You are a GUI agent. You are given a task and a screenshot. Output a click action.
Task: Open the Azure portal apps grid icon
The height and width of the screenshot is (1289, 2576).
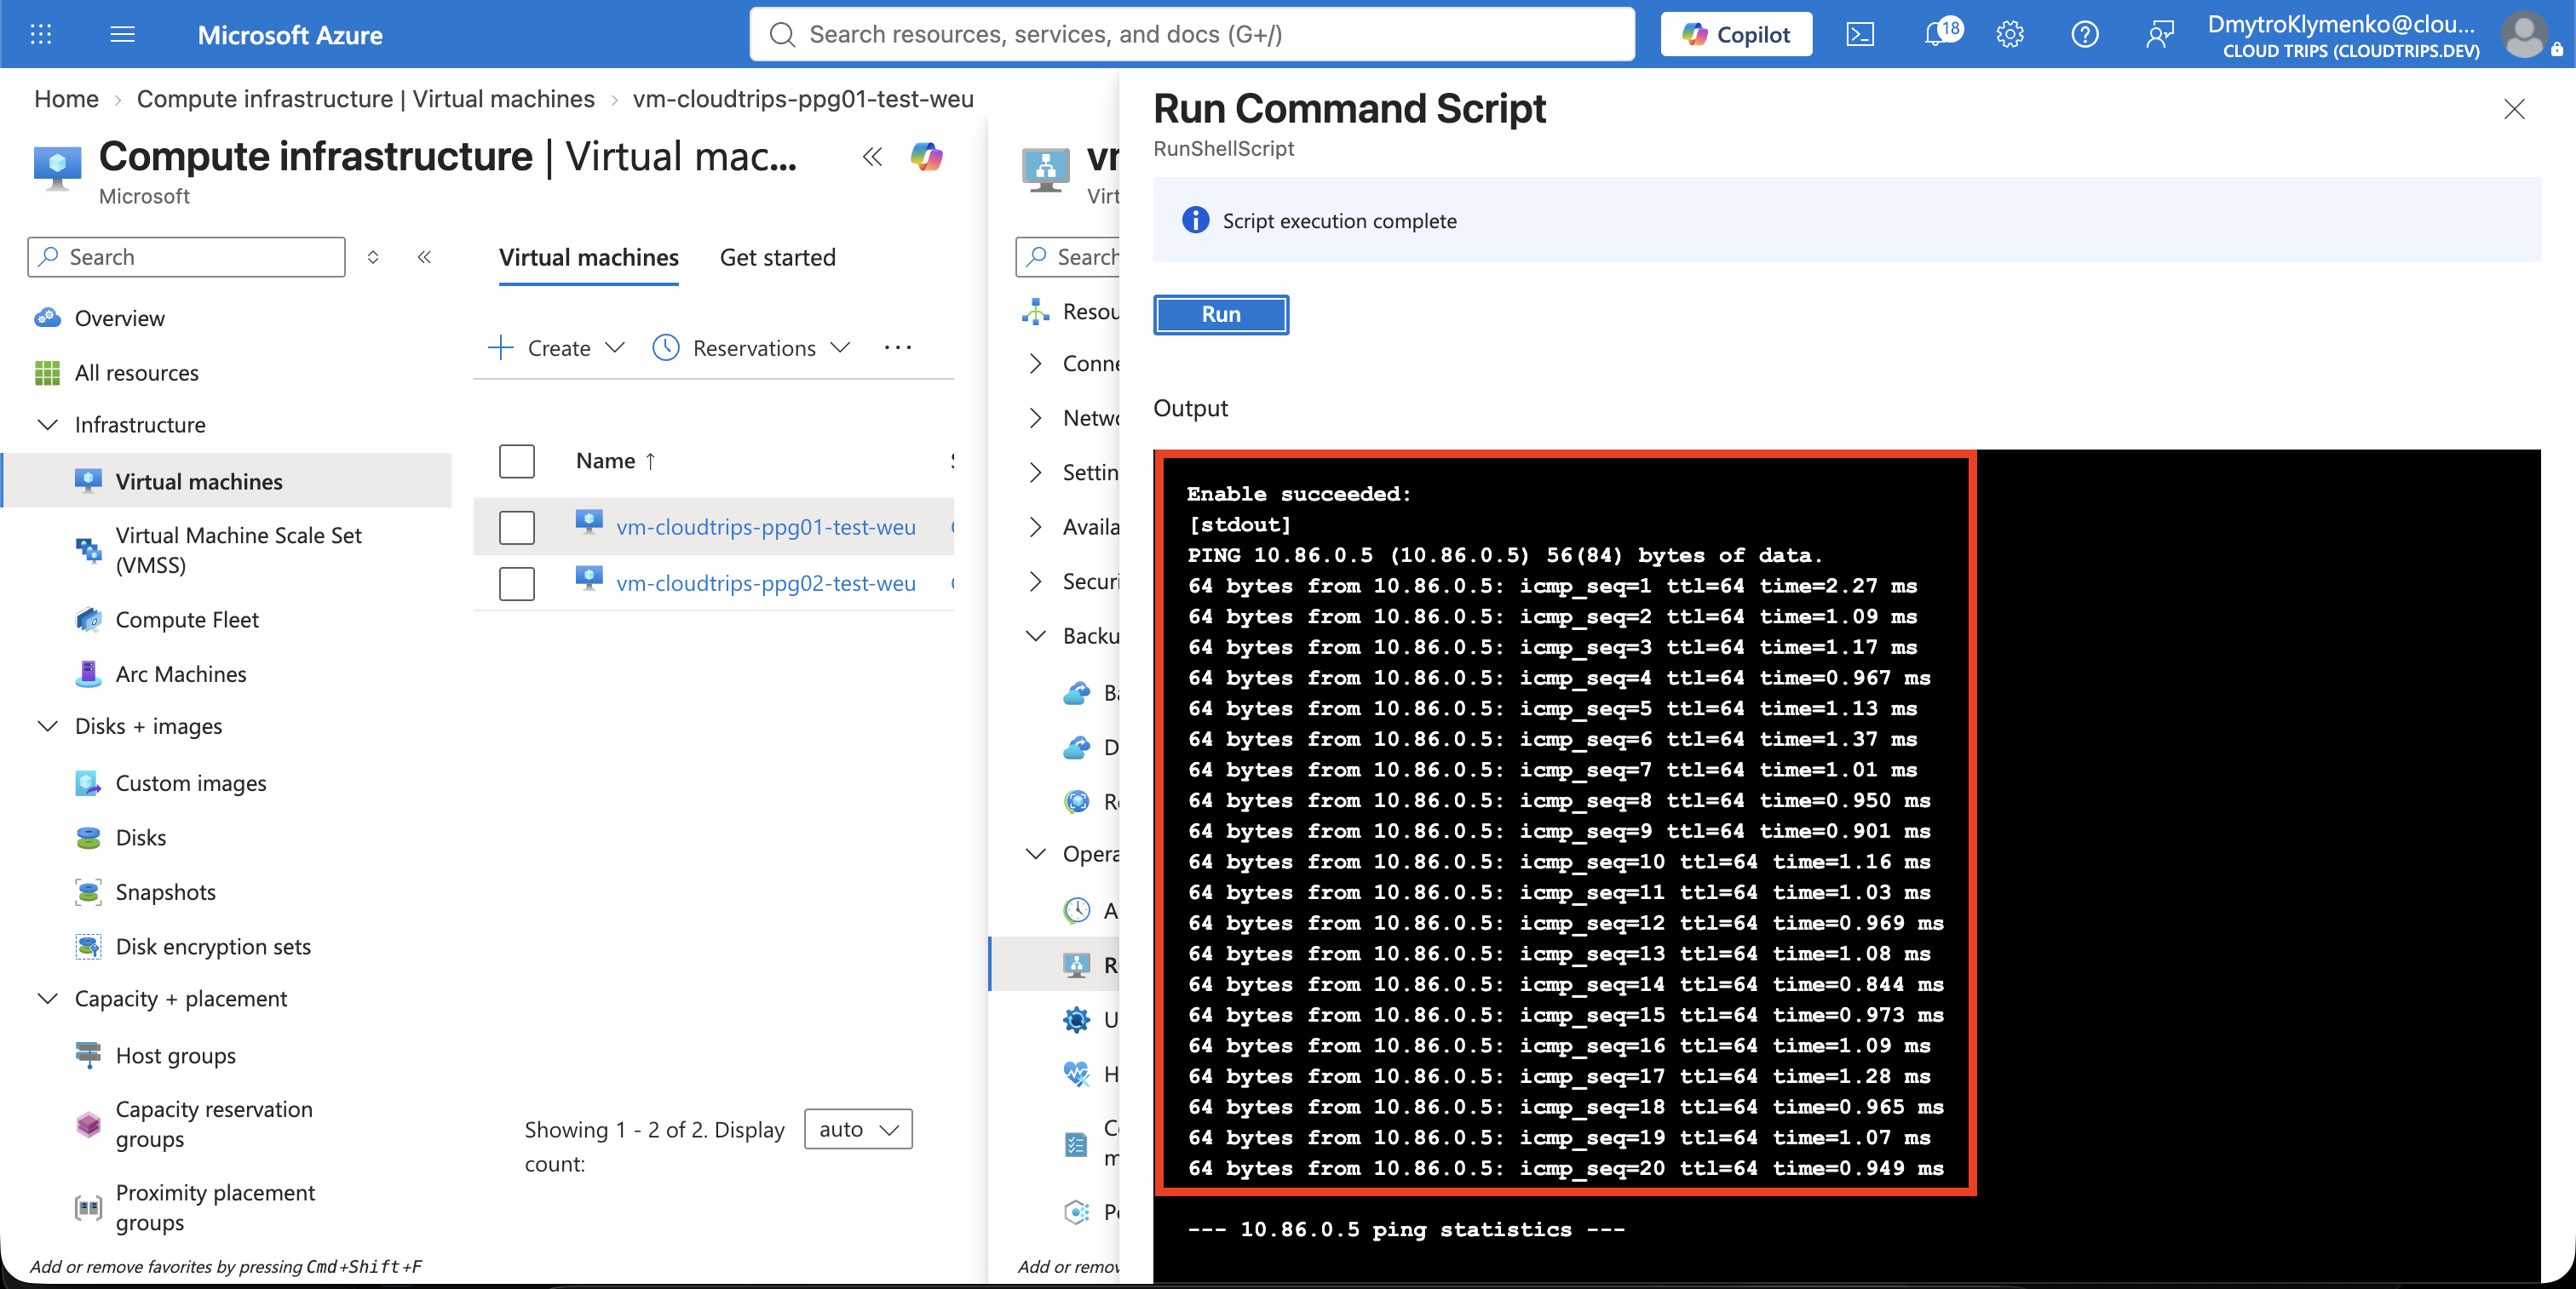coord(41,35)
